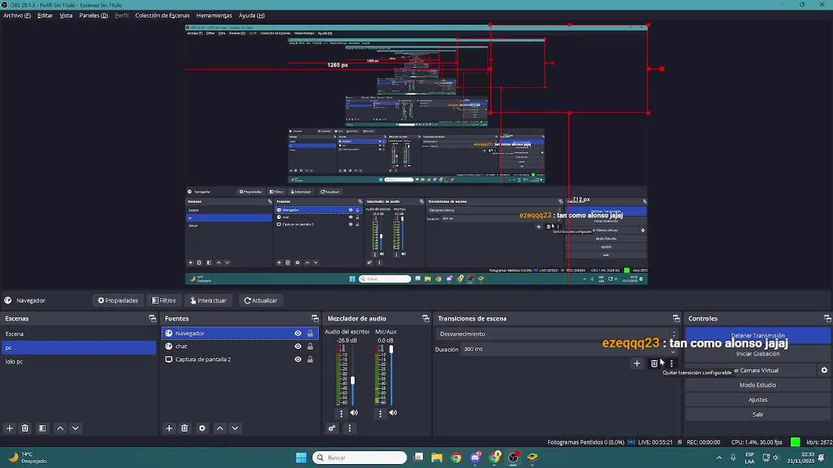Screen dimensions: 833x468
Task: Hide the Navegador source with eye icon
Action: click(298, 333)
